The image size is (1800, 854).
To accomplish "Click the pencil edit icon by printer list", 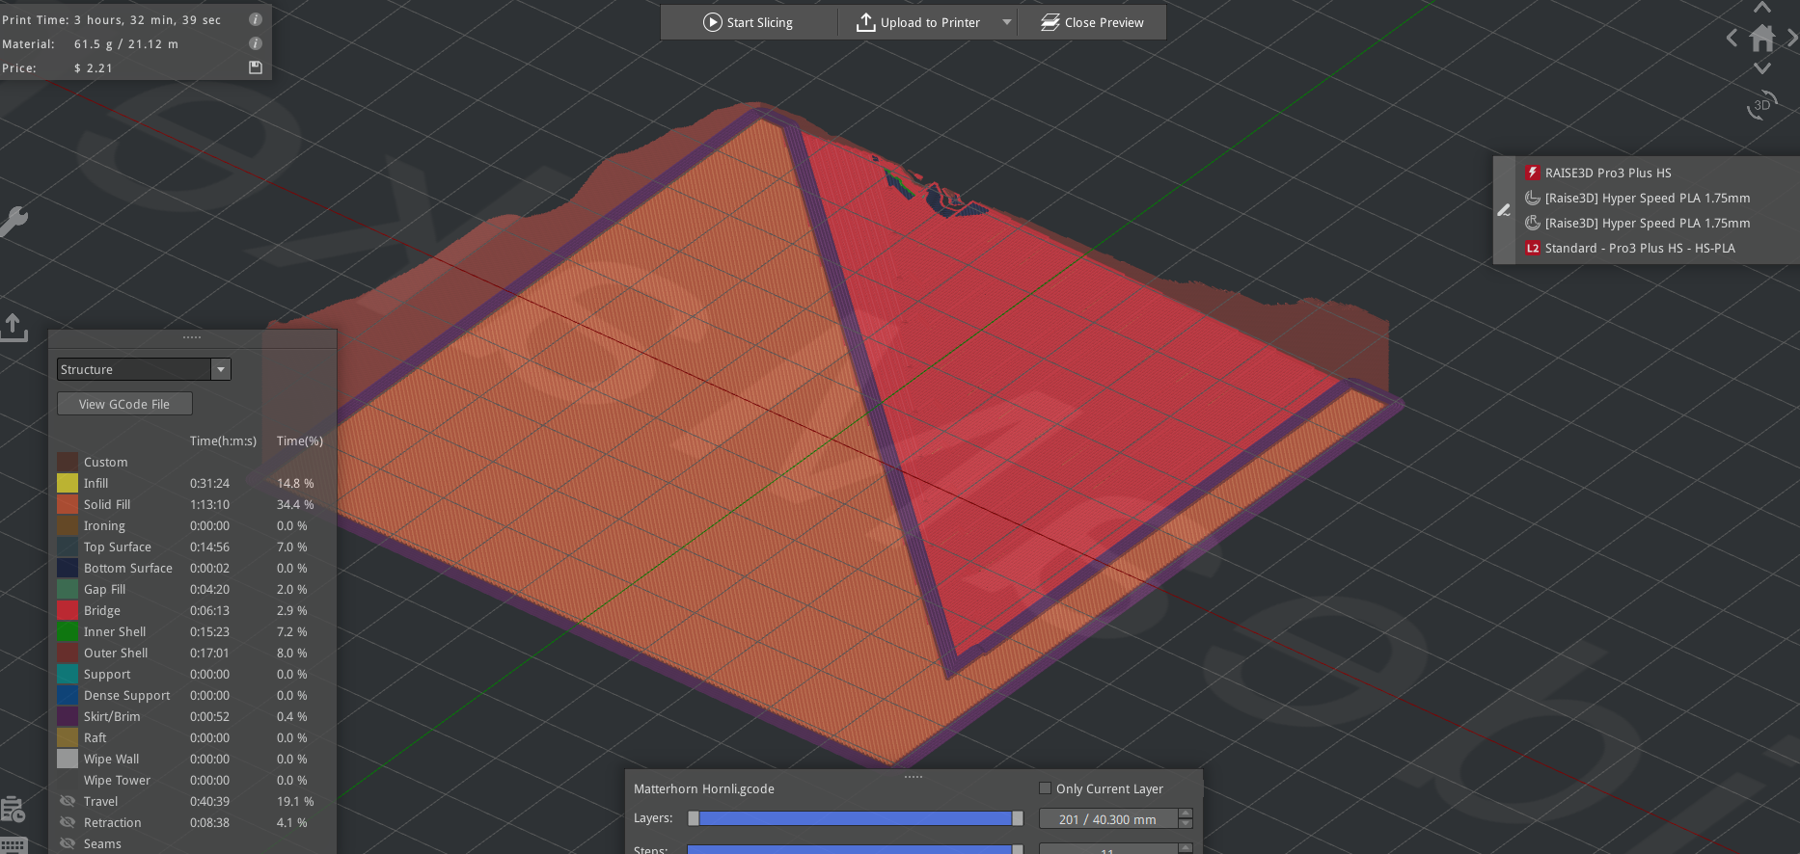I will [1504, 210].
